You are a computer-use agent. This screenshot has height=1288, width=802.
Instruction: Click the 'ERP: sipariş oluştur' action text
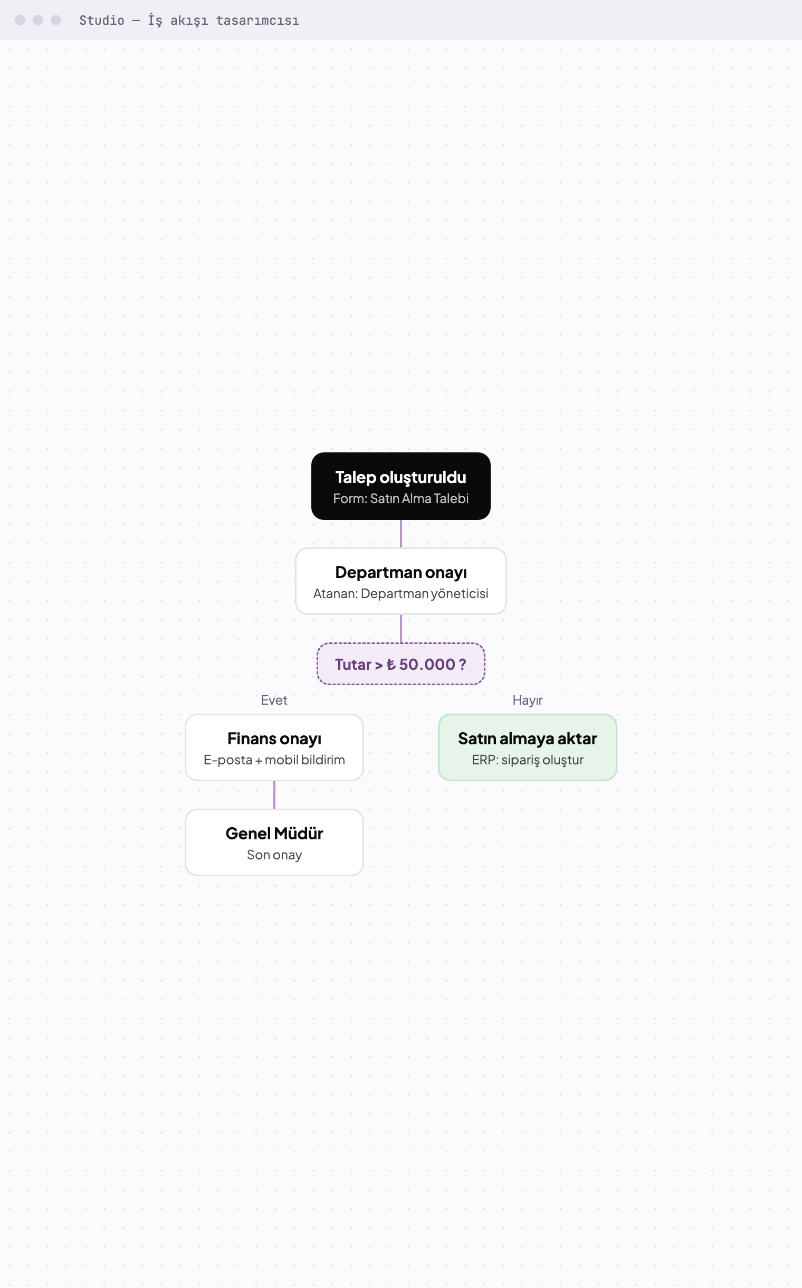click(528, 760)
